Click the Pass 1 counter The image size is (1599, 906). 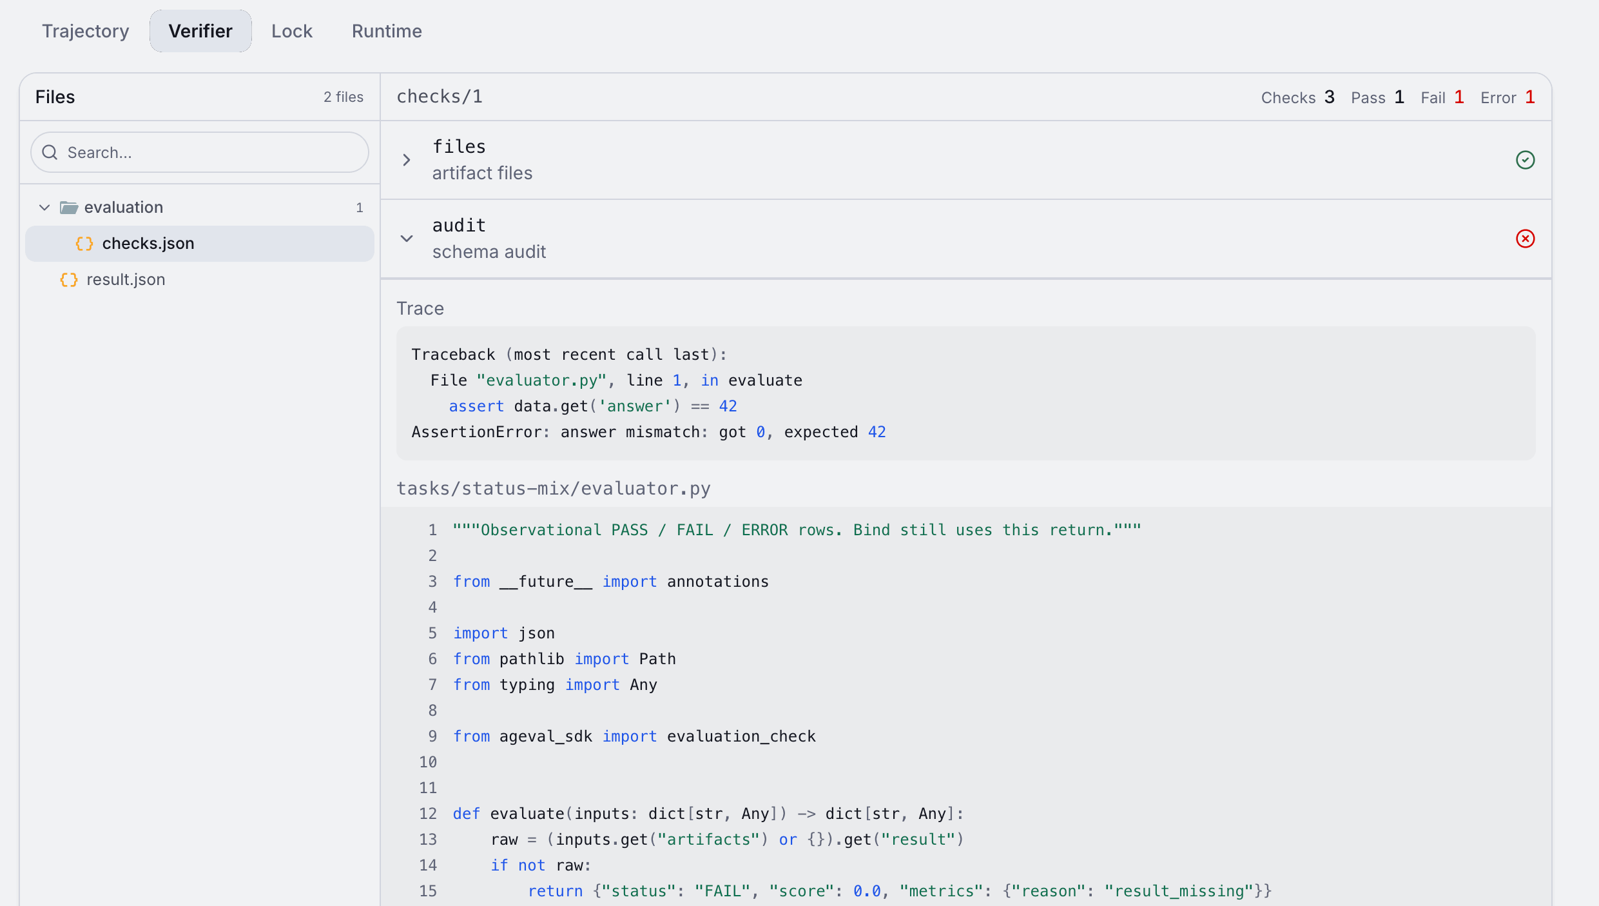(1377, 97)
